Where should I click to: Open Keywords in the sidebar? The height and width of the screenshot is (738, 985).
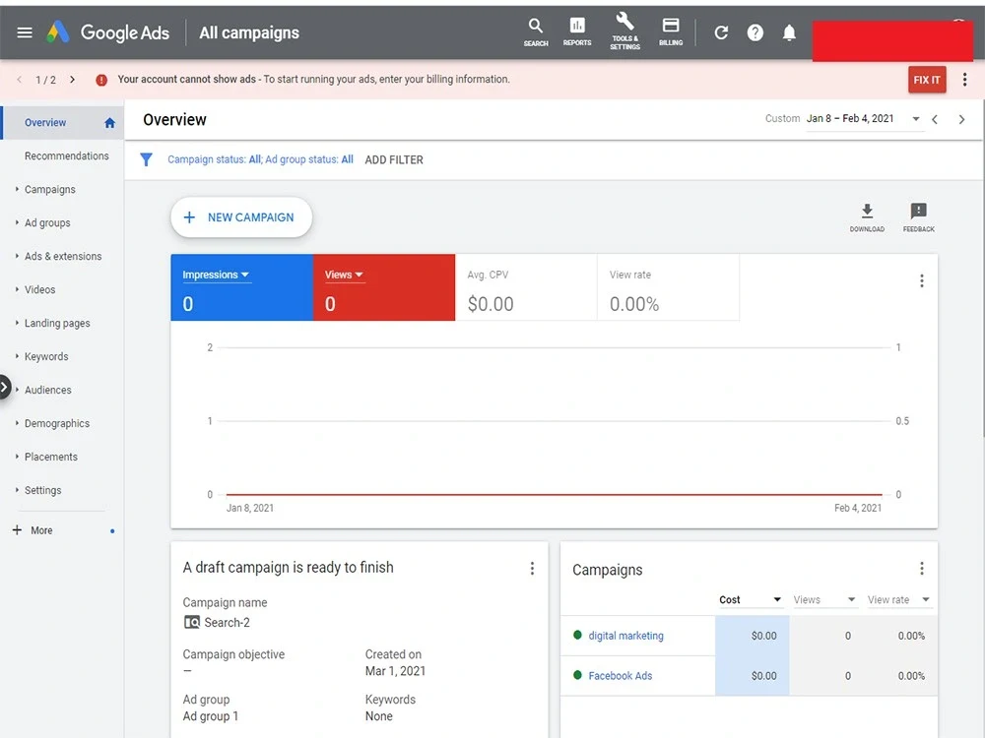(x=46, y=356)
